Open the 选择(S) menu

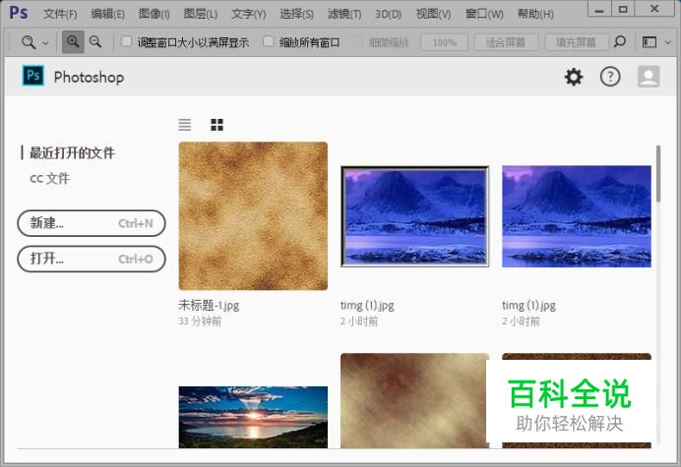click(296, 14)
